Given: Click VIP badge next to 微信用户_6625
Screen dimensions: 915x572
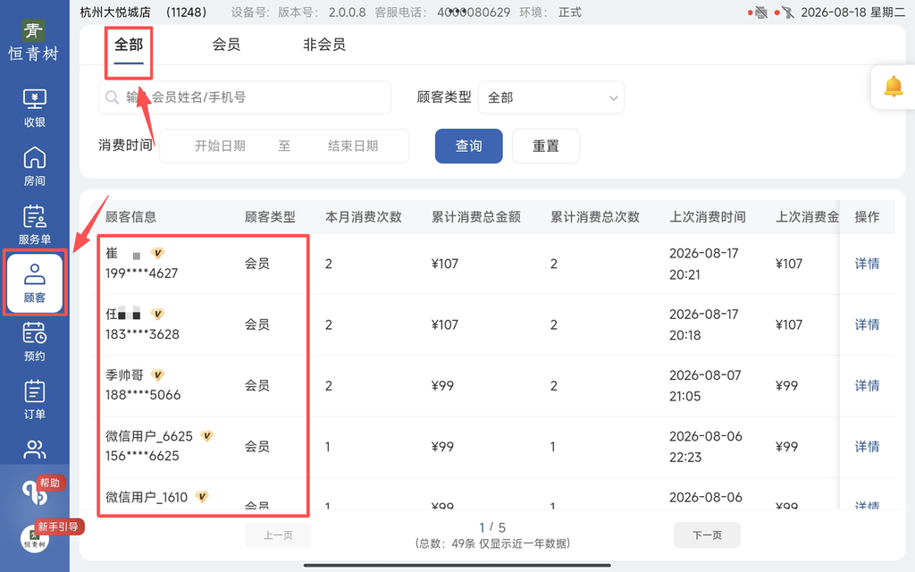Looking at the screenshot, I should pos(206,435).
